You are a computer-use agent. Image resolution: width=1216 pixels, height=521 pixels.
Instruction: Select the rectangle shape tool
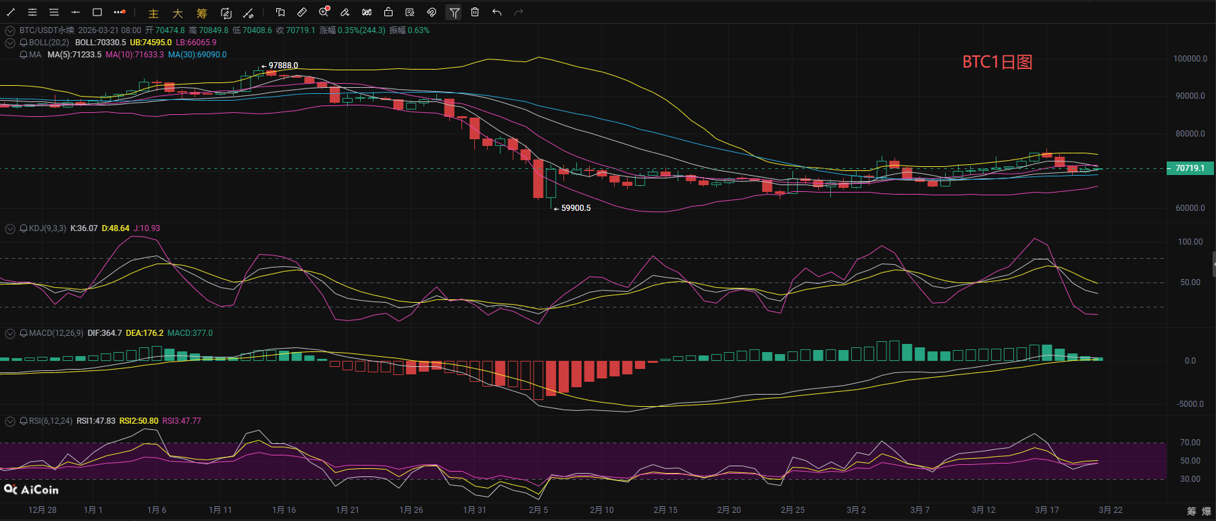pos(97,12)
